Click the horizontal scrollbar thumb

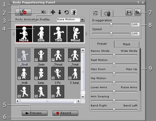[47, 101]
